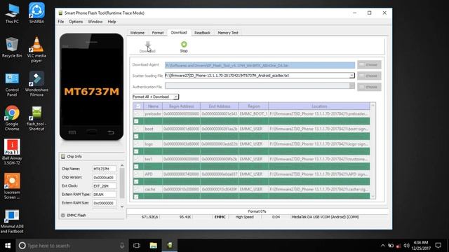Expand the Scatter-loading File dropdown arrow
449x252 pixels.
click(x=351, y=76)
